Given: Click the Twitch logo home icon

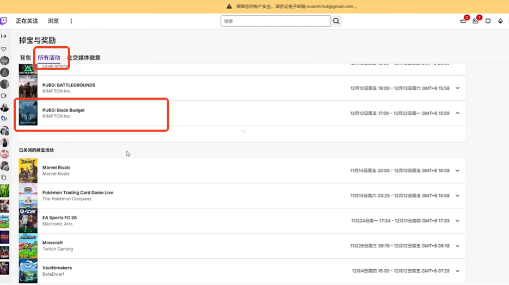Looking at the screenshot, I should (4, 21).
